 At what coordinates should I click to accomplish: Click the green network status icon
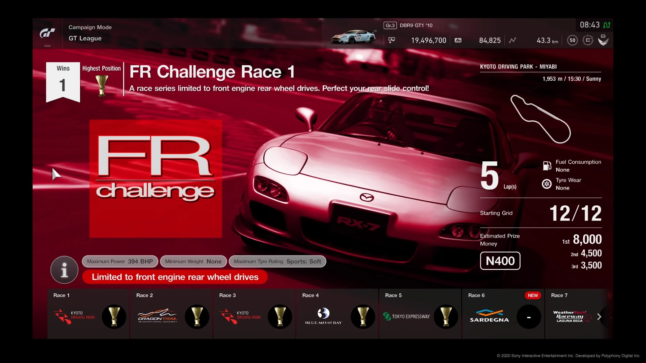[x=607, y=25]
